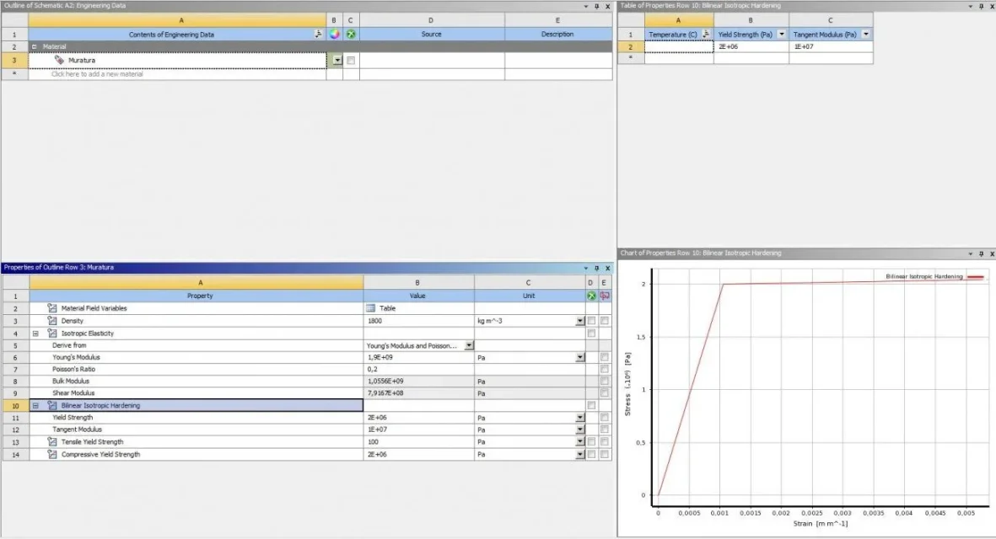Open the Yield Strength (Pa) column dropdown

[781, 35]
